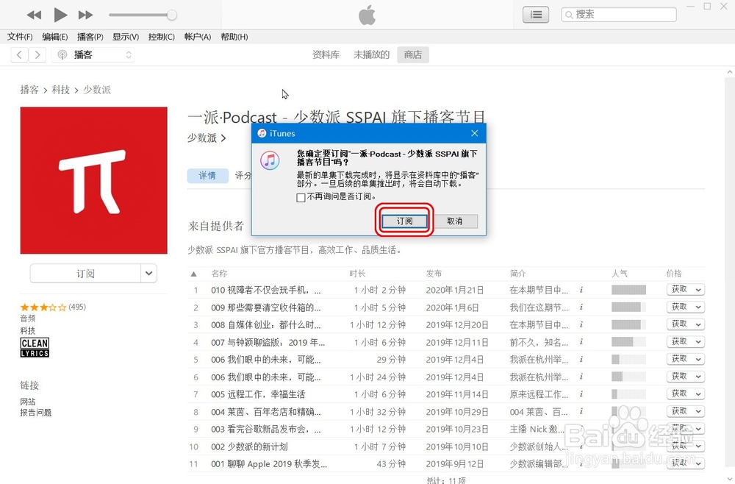
Task: Show info for episode 007 与钟颖聊盗版
Action: pos(581,342)
